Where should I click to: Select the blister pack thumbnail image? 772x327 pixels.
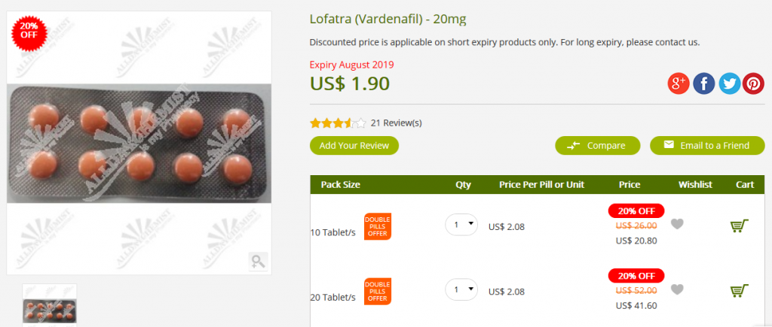coord(50,305)
